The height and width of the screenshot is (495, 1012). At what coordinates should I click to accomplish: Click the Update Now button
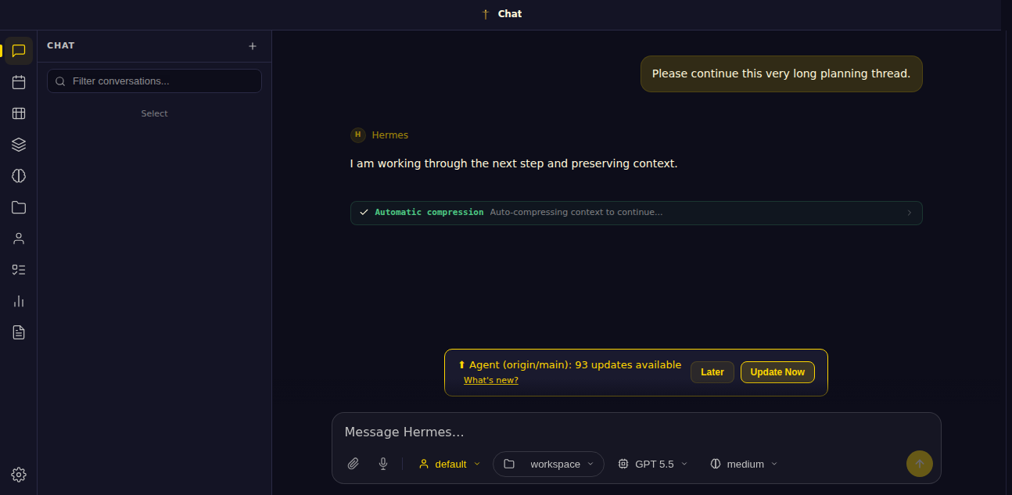777,372
